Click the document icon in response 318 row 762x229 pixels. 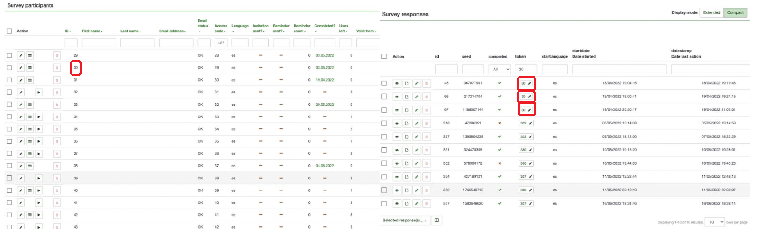pos(407,123)
